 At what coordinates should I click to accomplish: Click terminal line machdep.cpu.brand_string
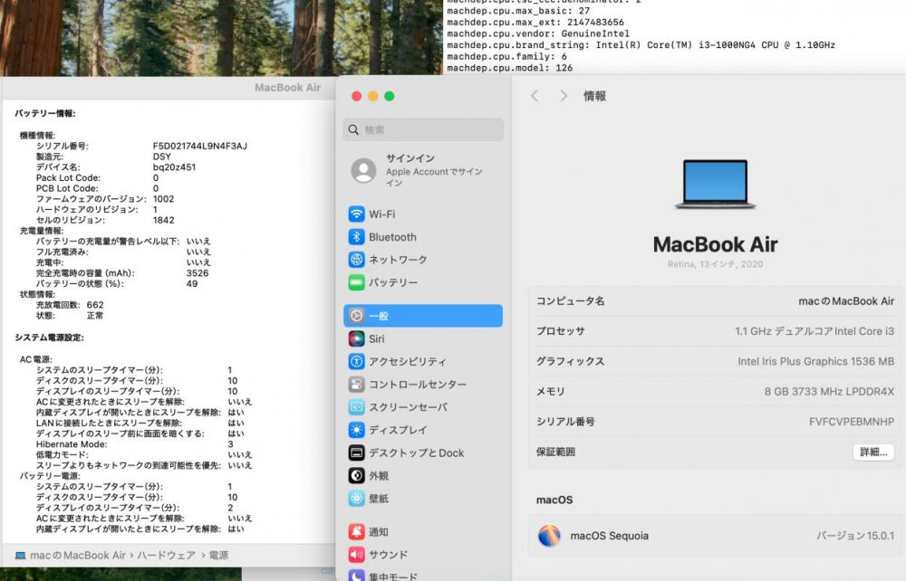click(641, 44)
